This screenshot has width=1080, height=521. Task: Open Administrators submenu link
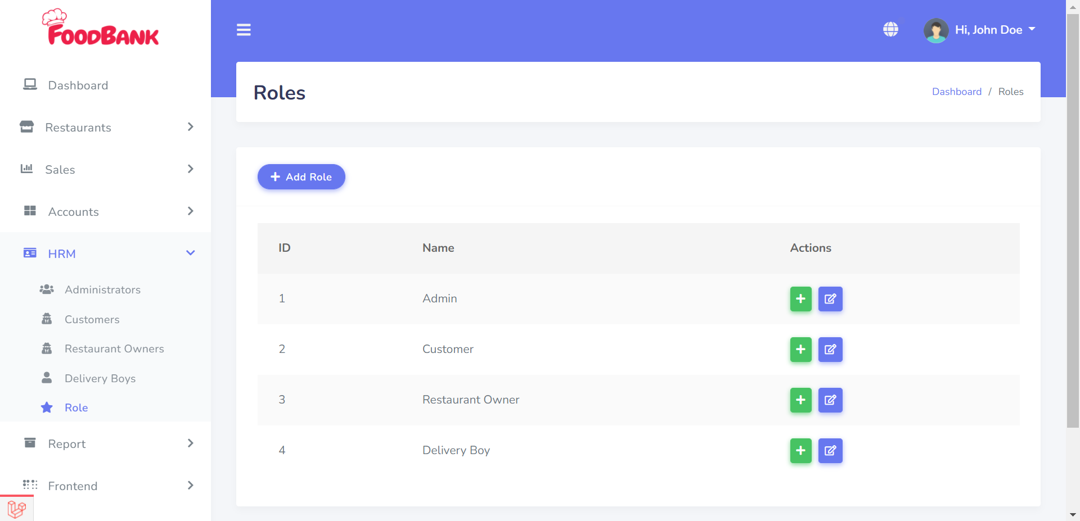click(103, 289)
